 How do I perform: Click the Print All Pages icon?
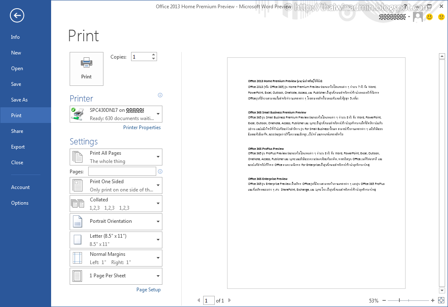tap(77, 157)
